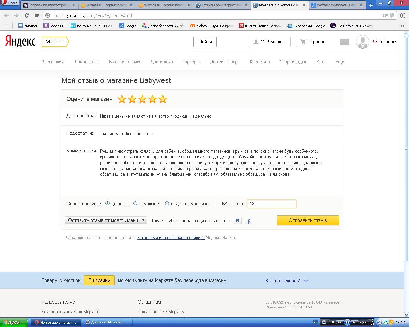Show more bookmarks with the double chevron
This screenshot has width=409, height=327.
(x=402, y=26)
